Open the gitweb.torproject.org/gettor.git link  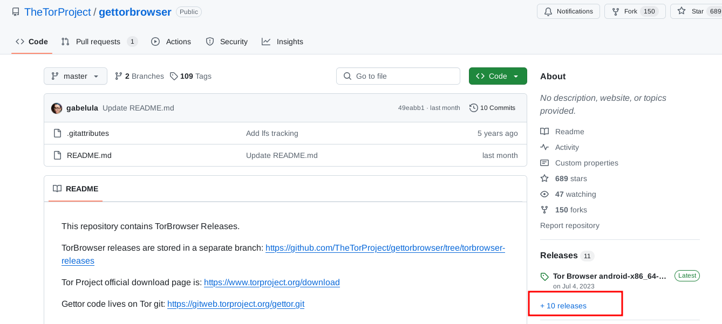236,304
